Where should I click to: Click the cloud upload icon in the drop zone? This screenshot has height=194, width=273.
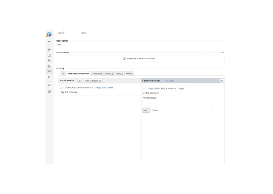[x=124, y=59]
